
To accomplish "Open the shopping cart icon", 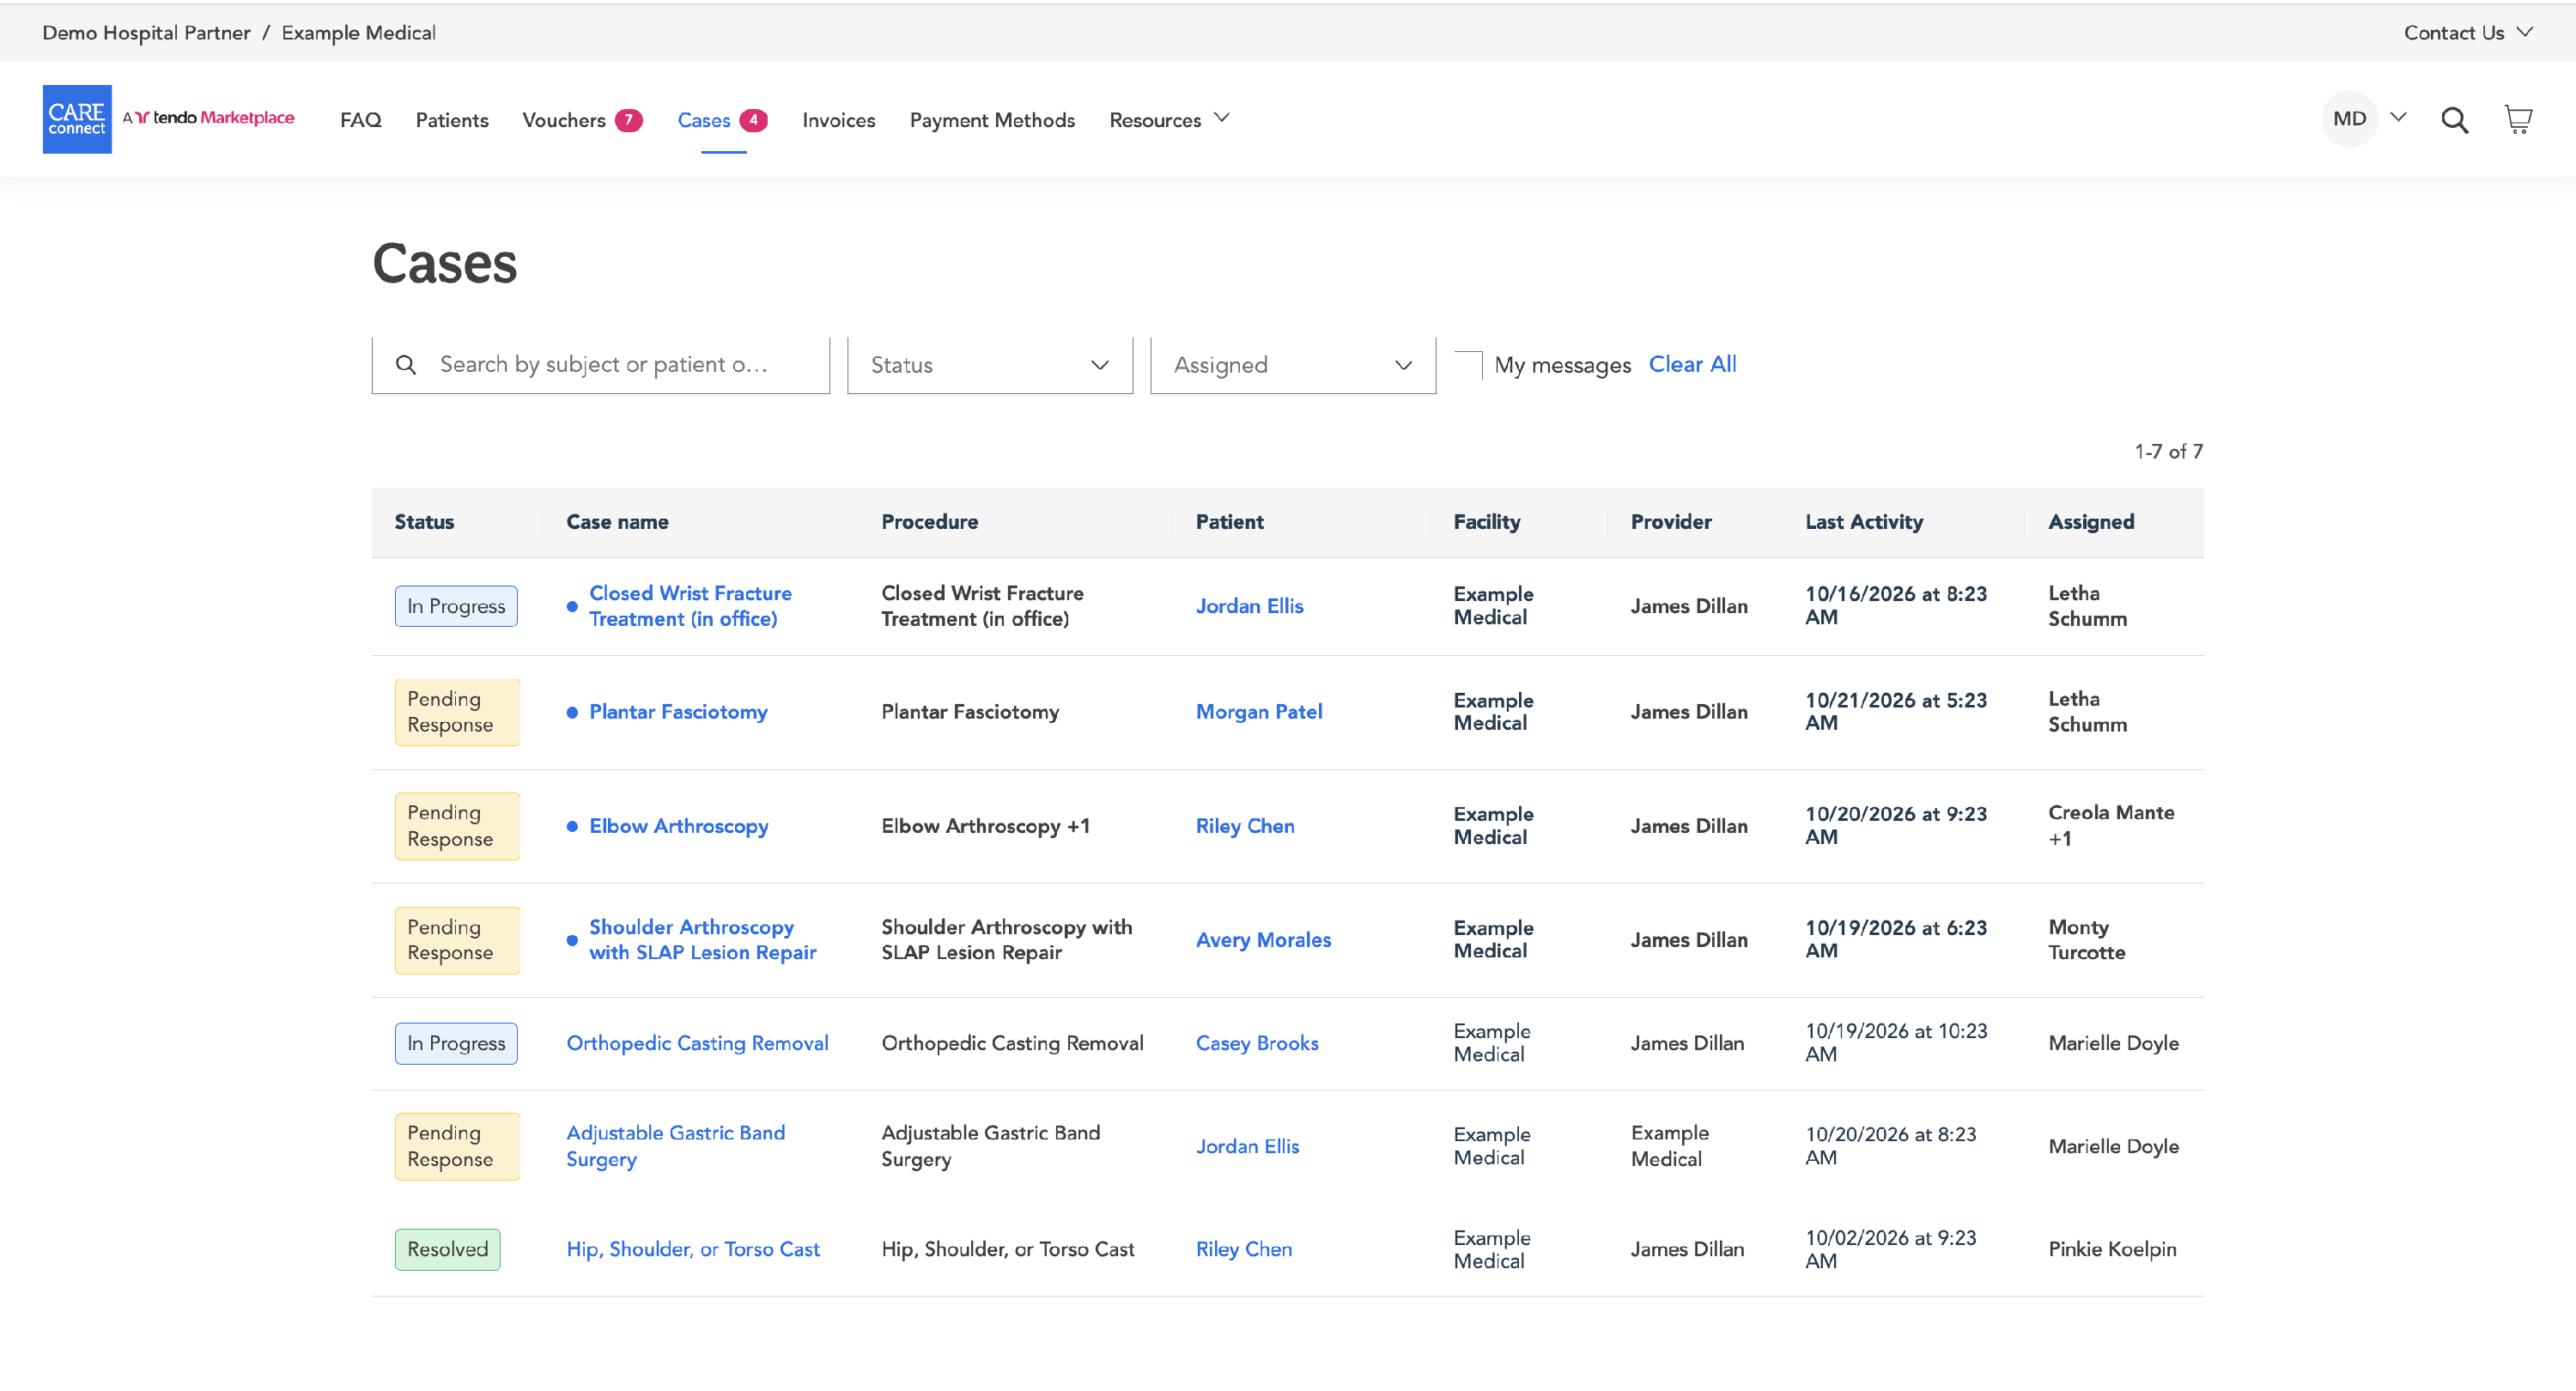I will (2518, 119).
